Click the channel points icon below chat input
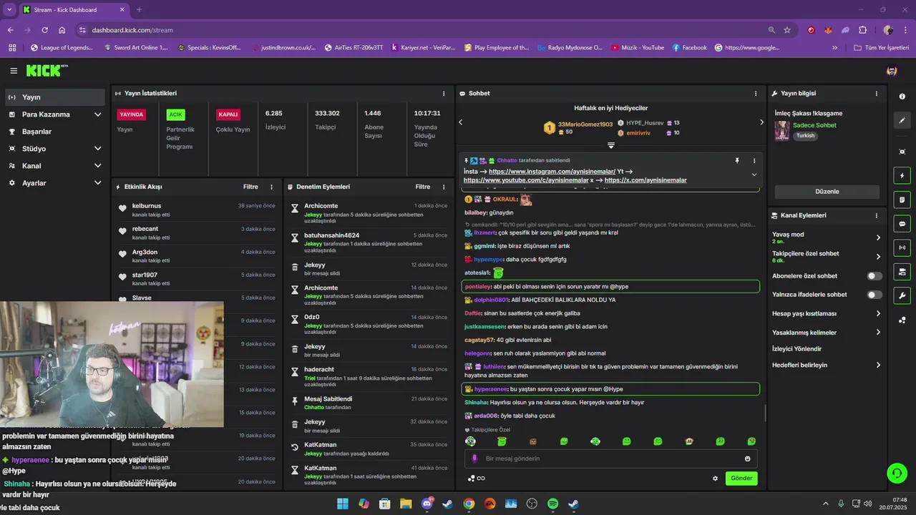This screenshot has width=916, height=515. [471, 479]
